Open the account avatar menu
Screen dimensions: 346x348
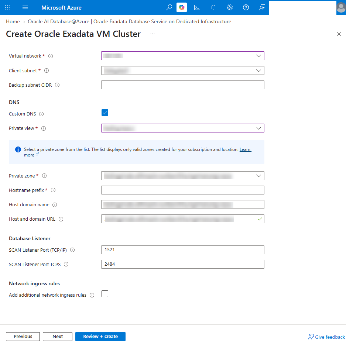click(x=341, y=7)
